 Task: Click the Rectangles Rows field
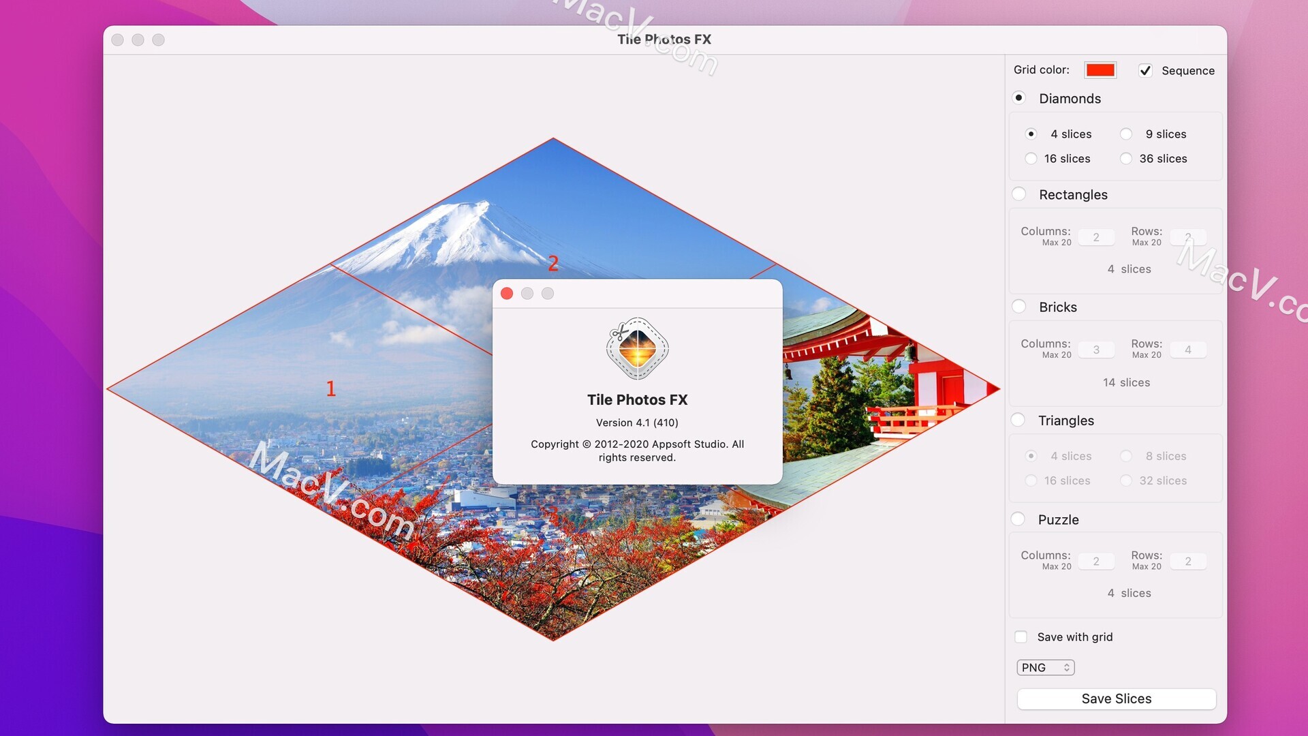click(x=1188, y=237)
